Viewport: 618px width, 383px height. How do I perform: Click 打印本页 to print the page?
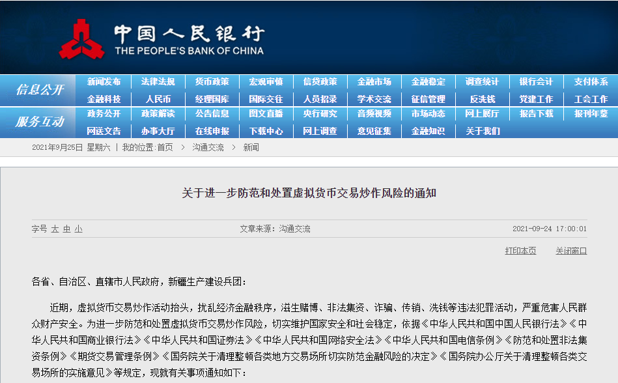(520, 251)
